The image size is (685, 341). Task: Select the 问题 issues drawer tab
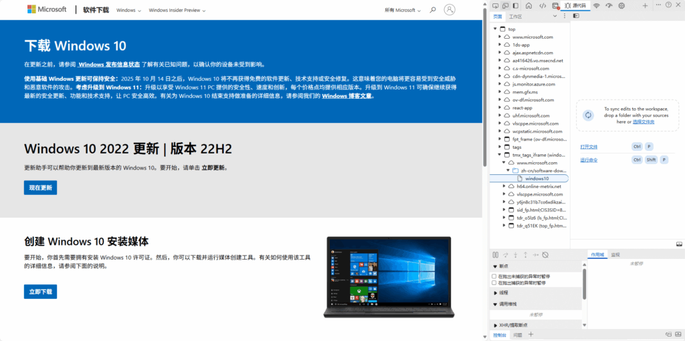pyautogui.click(x=518, y=335)
